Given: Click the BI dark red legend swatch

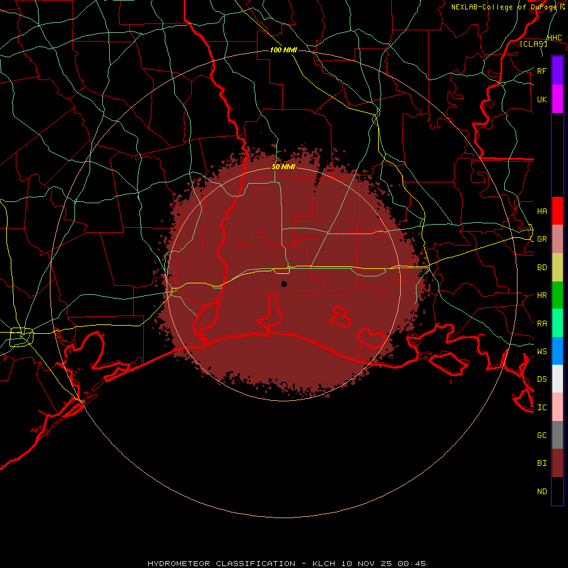Looking at the screenshot, I should click(x=557, y=463).
